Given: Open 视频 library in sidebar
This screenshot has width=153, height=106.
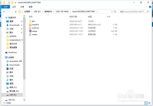Looking at the screenshot, I should click(x=11, y=69).
